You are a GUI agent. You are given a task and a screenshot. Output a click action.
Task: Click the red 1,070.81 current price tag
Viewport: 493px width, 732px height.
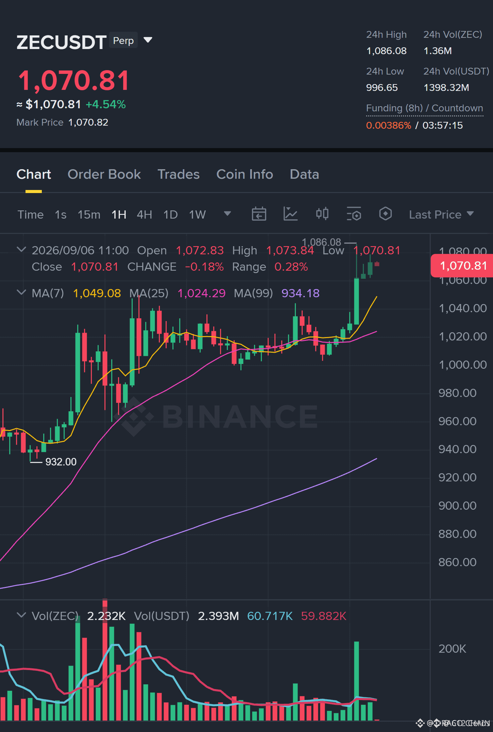point(462,266)
